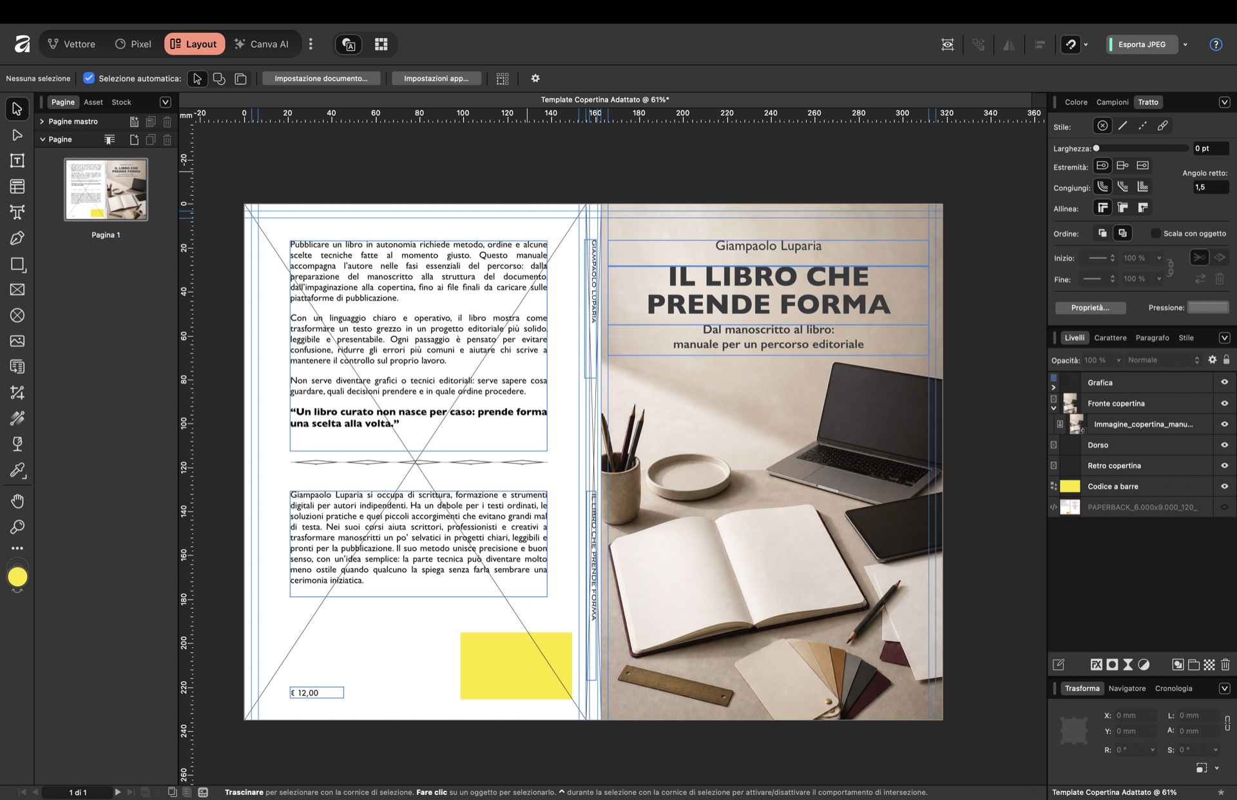Viewport: 1237px width, 800px height.
Task: Select the Color Picker tool
Action: 17,470
